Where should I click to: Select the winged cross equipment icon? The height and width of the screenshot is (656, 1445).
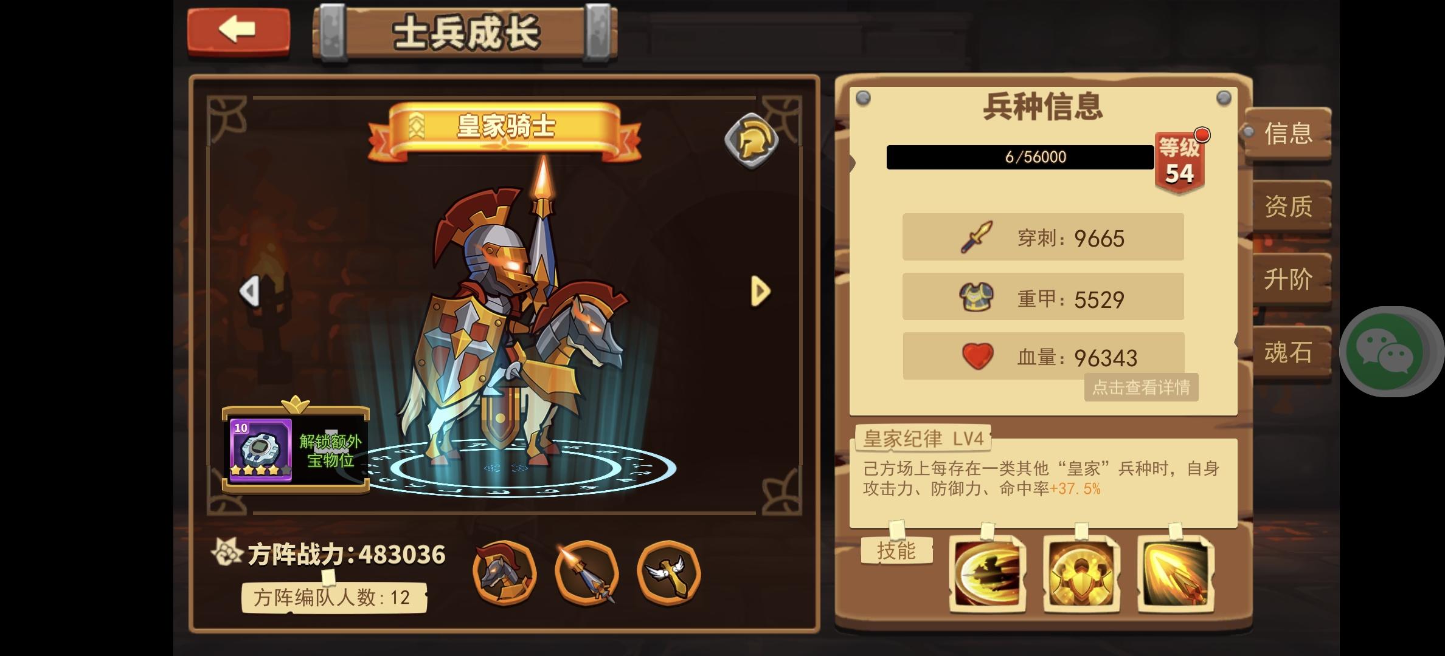[x=668, y=572]
